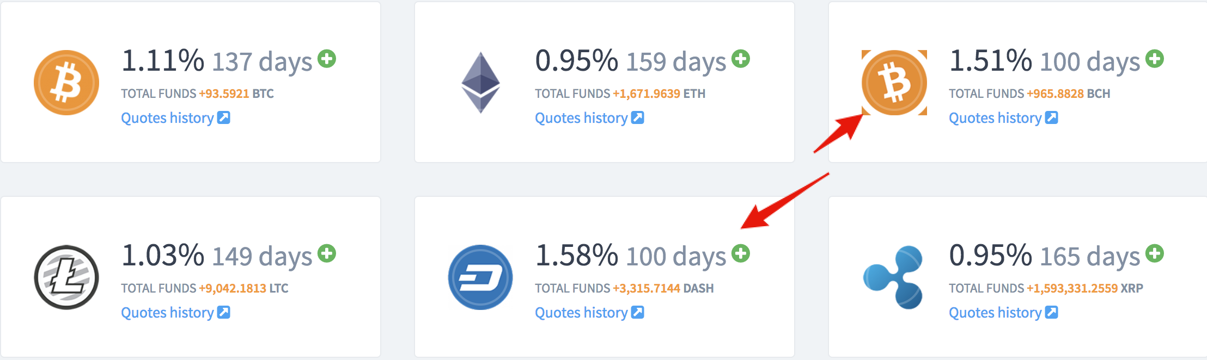Click the green plus next to 149 days
1207x360 pixels.
click(327, 253)
